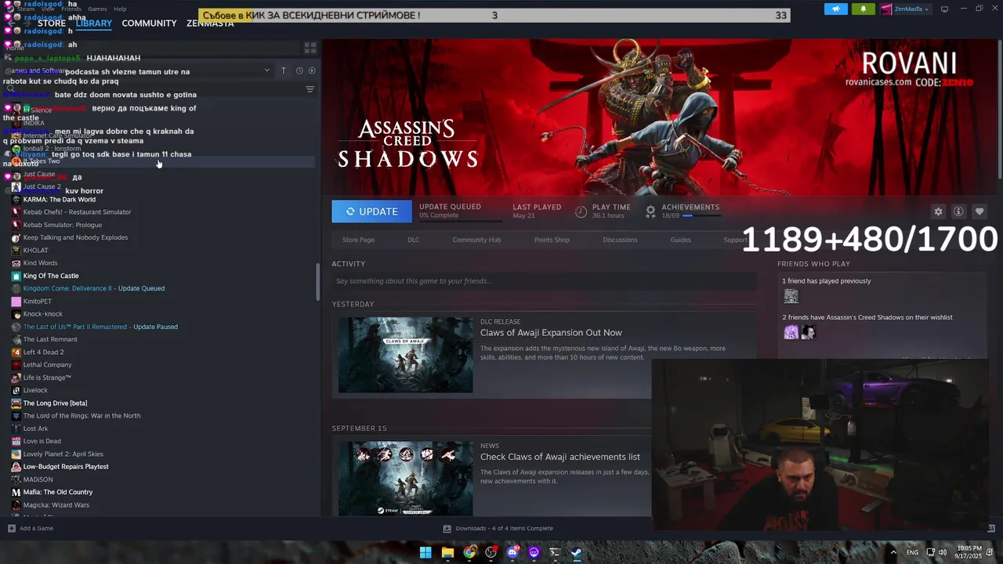Select the LIBRARY tab
The image size is (1003, 564).
click(94, 23)
